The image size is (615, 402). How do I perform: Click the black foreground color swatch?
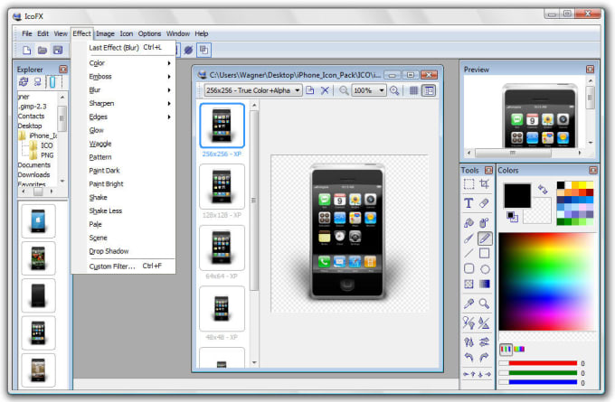click(x=517, y=196)
